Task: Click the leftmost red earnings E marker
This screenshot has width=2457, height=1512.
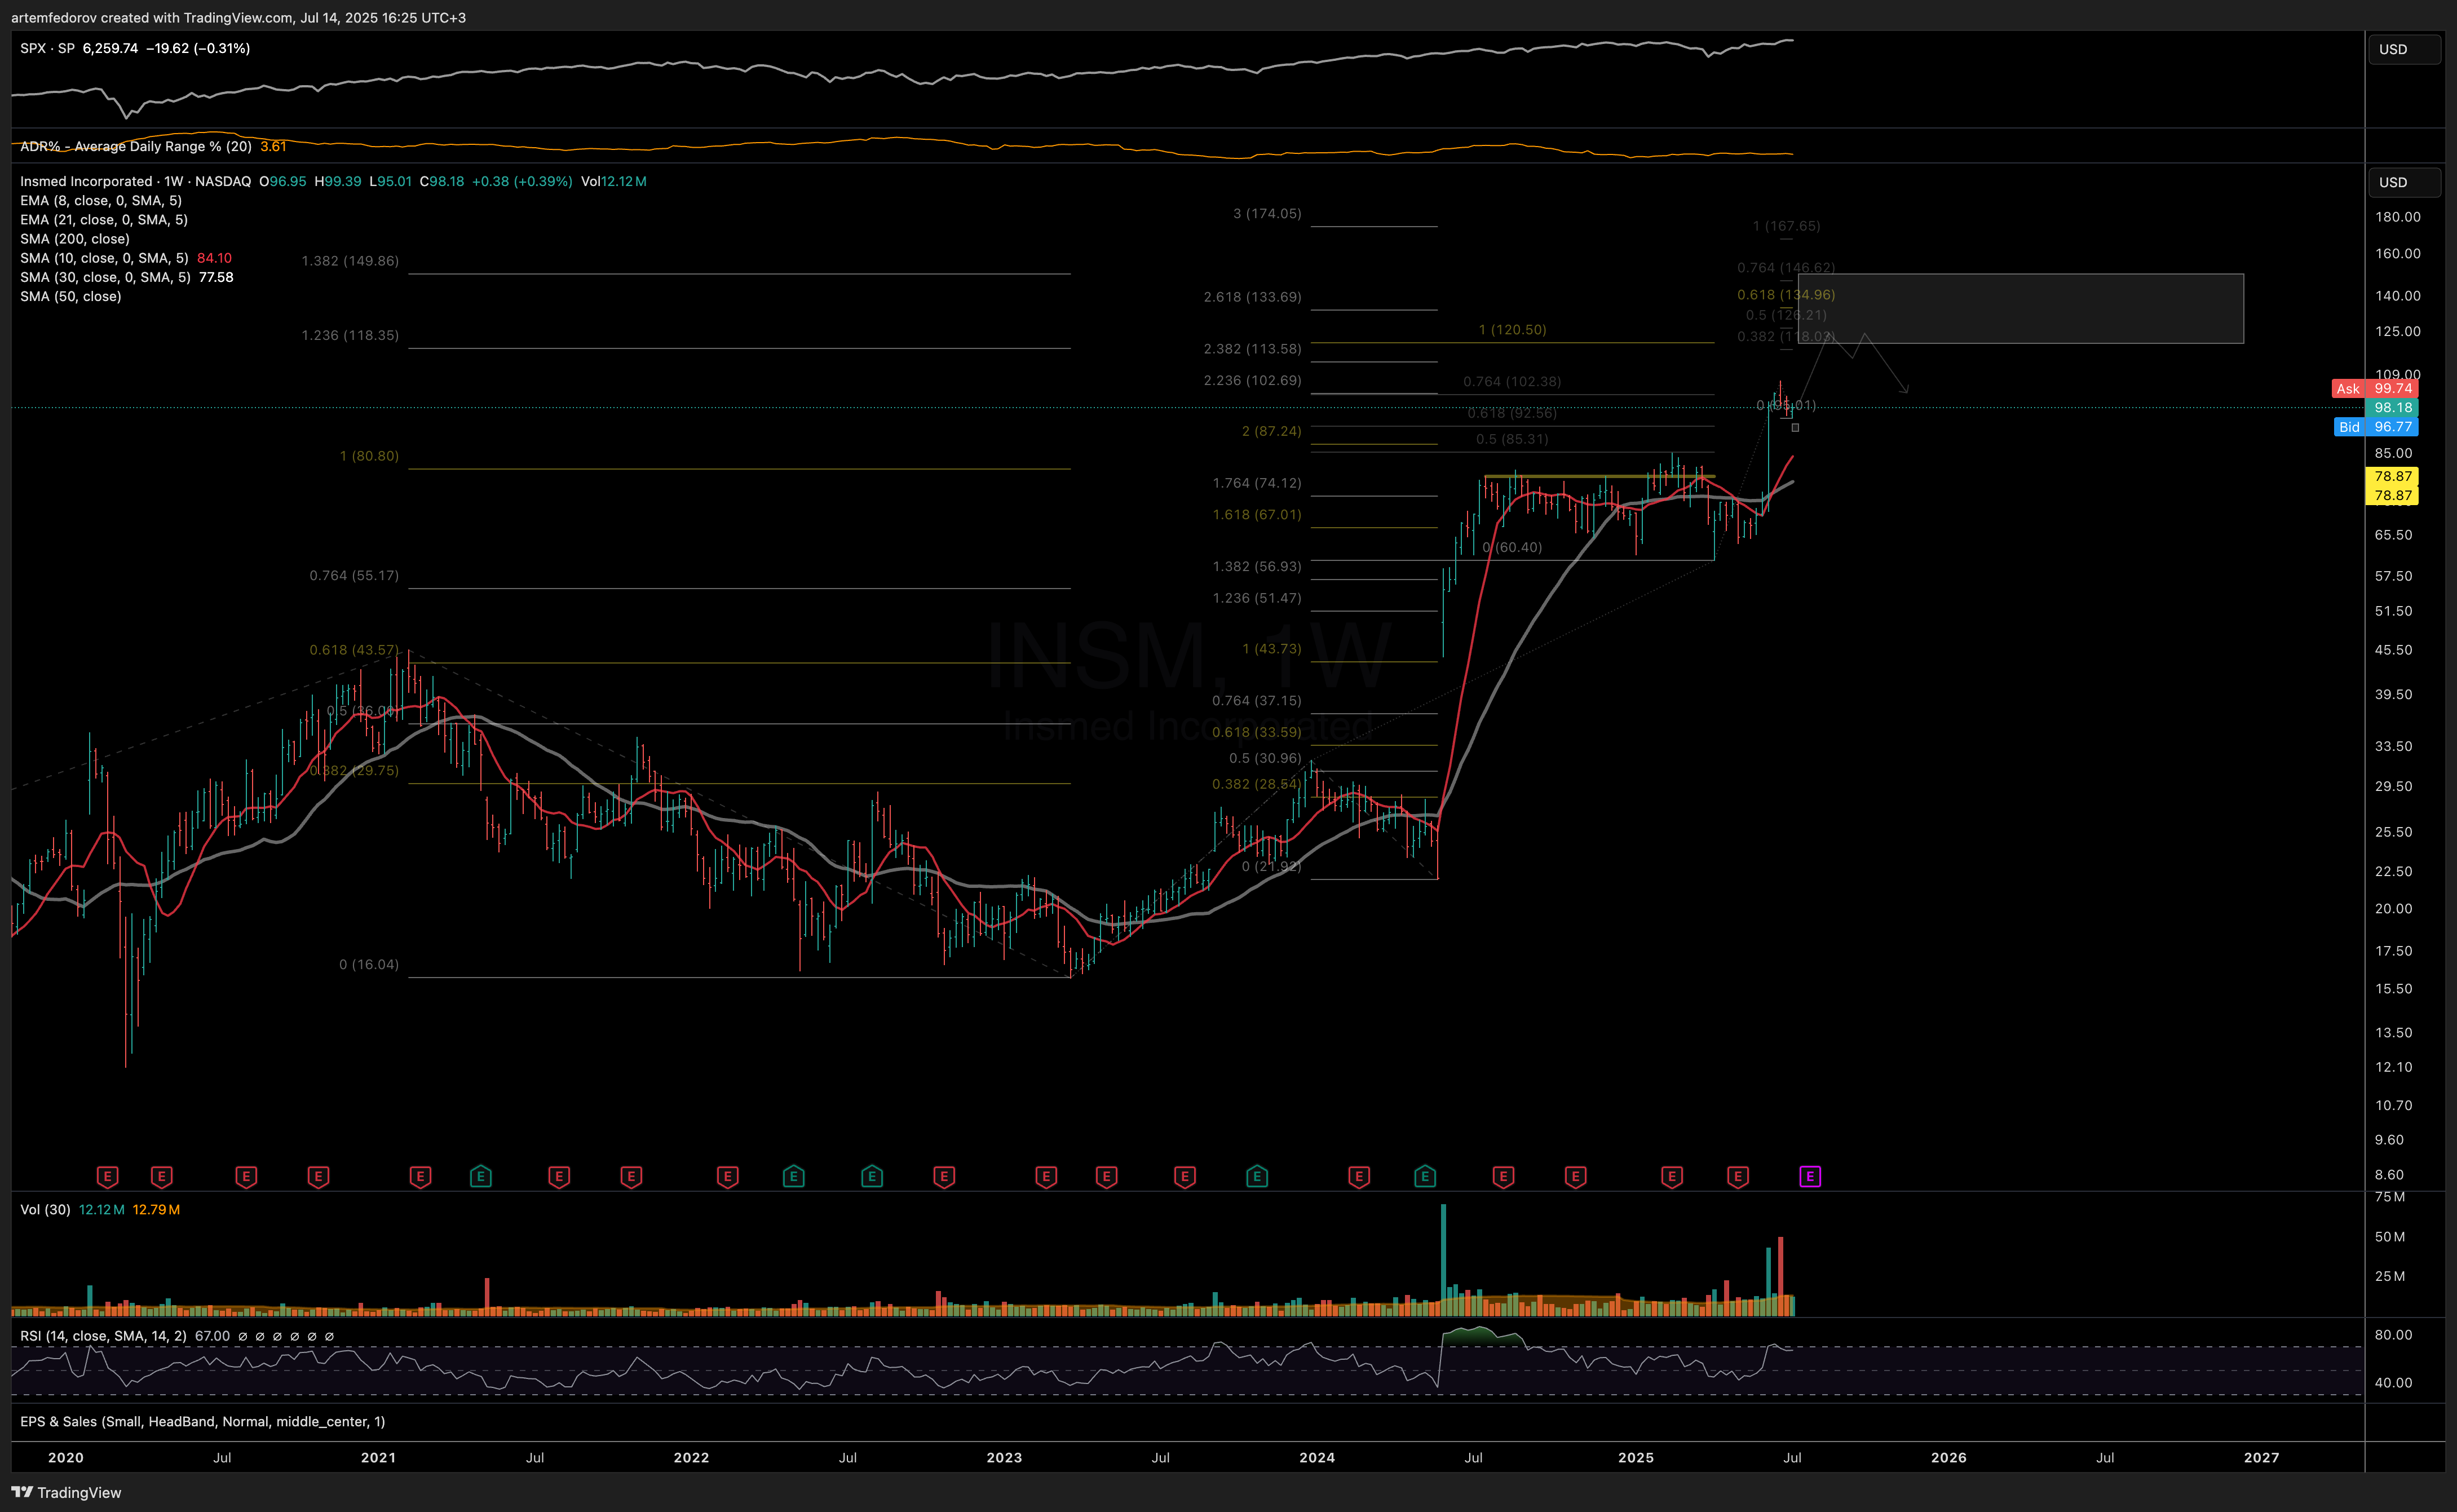Action: pos(108,1177)
